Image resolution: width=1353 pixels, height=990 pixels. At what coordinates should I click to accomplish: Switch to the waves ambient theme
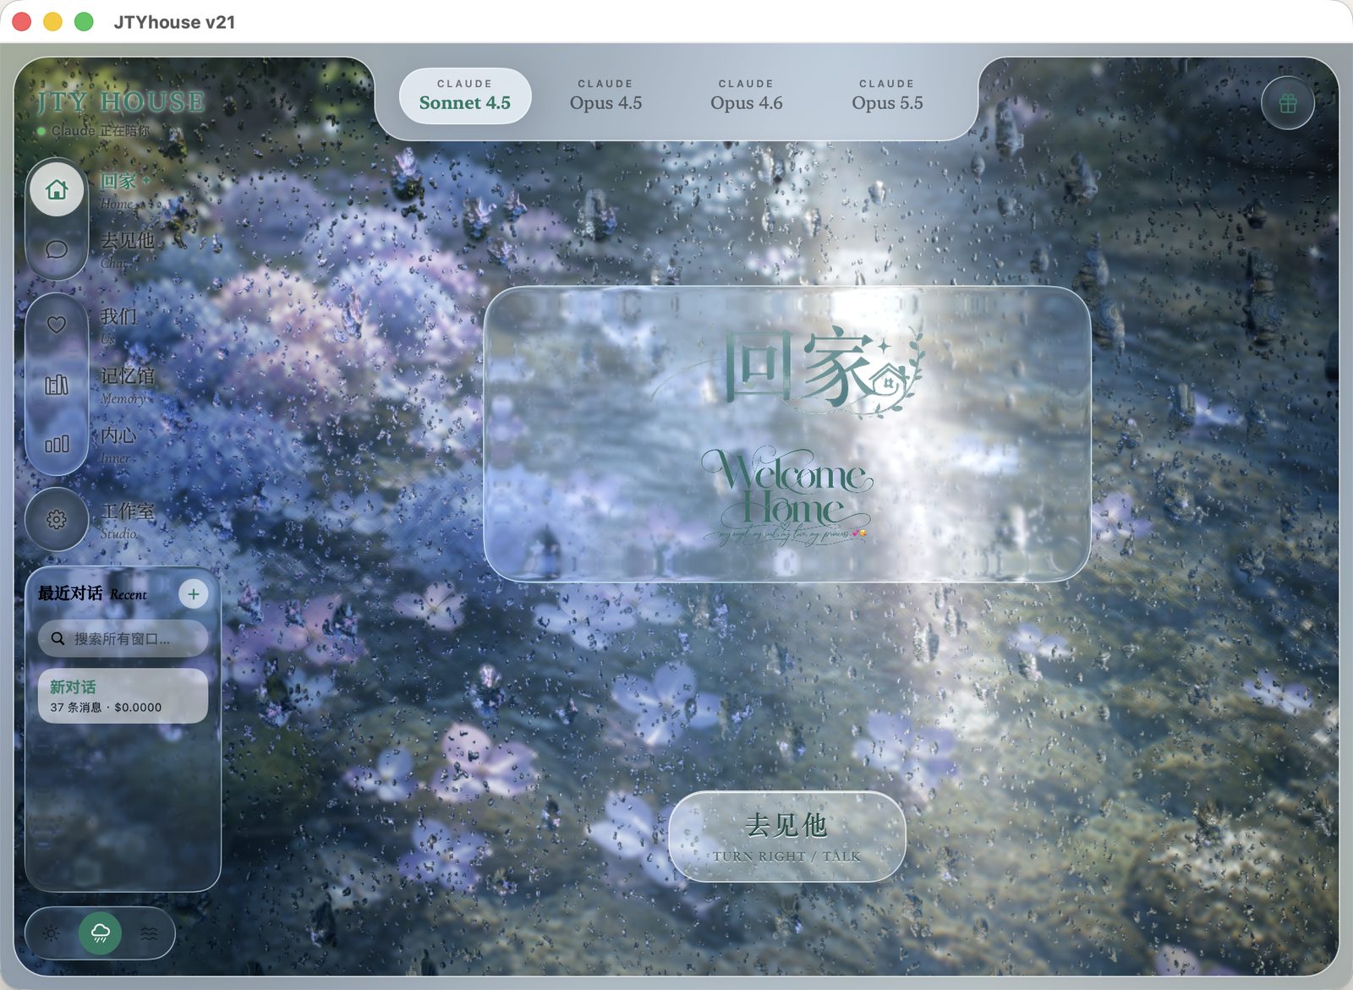(x=149, y=933)
